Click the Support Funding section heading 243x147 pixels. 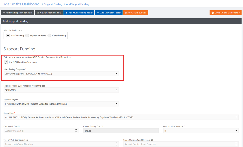[19, 49]
